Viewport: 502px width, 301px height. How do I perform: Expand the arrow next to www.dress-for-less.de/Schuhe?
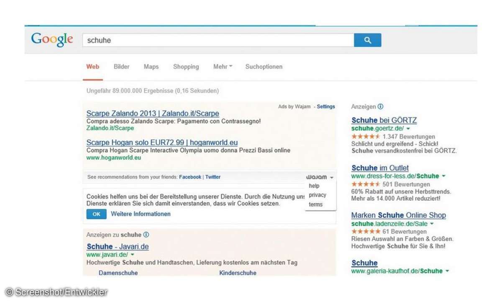(443, 176)
